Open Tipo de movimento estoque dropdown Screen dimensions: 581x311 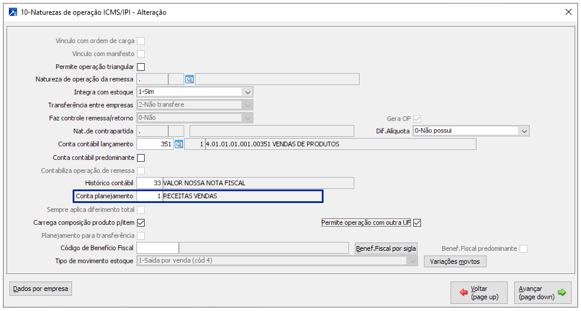(x=413, y=261)
